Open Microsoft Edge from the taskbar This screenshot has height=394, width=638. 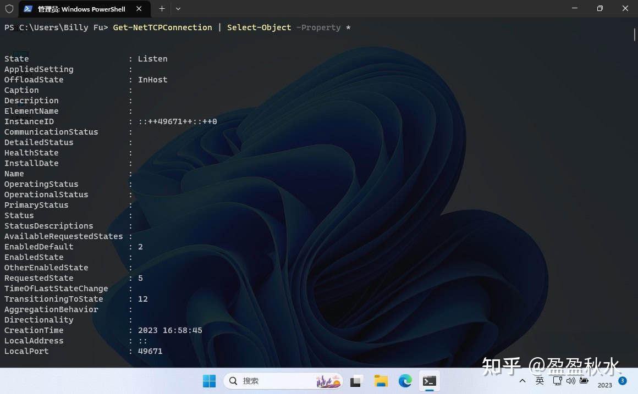(x=405, y=381)
